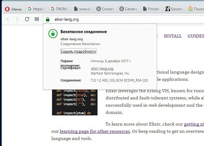Click the circled lock icon in popup
The height and width of the screenshot is (146, 204).
pyautogui.click(x=53, y=34)
